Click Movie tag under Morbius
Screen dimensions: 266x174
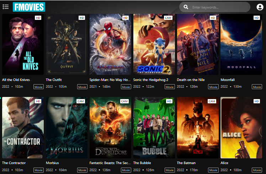tap(82, 170)
